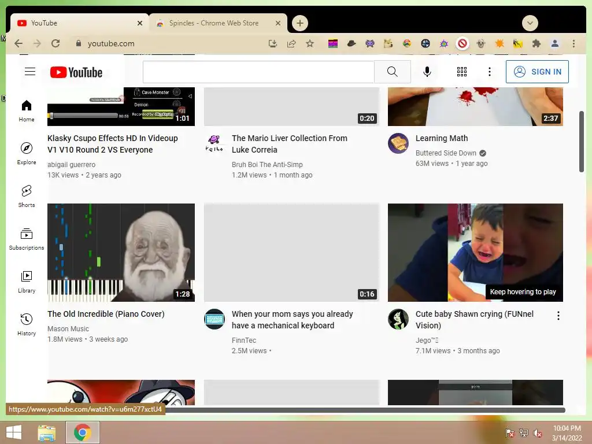Switch to the YouTube tab
This screenshot has height=444, width=592.
point(80,23)
